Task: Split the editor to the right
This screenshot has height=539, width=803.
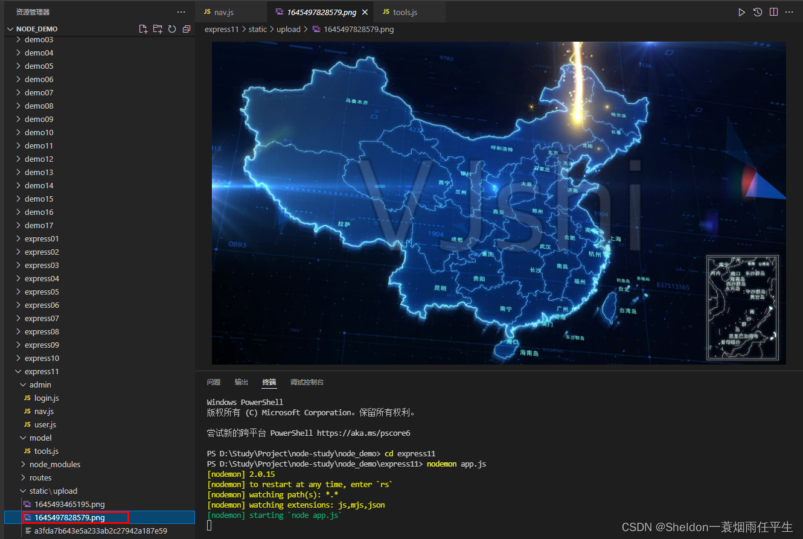Action: [773, 12]
